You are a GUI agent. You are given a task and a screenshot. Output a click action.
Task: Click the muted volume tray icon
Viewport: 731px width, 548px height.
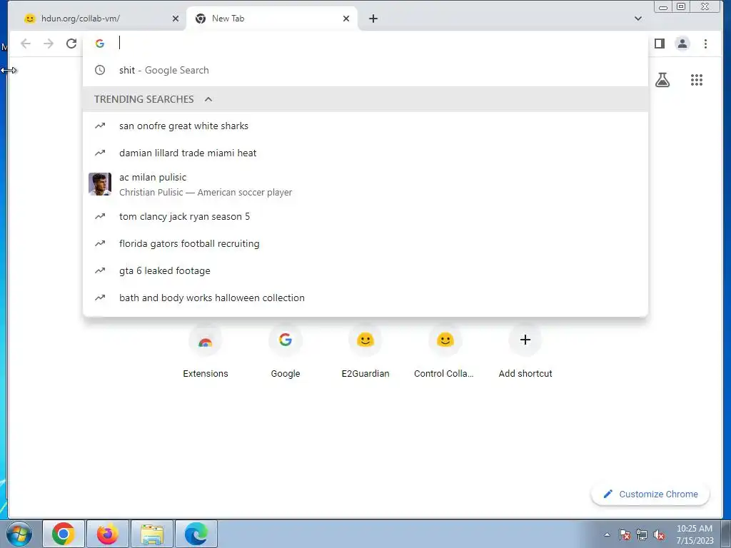click(x=659, y=534)
